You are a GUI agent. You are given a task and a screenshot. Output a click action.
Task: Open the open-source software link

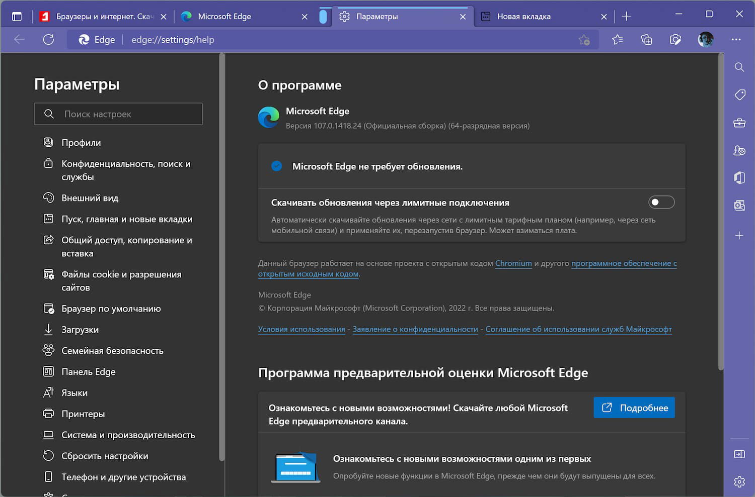pos(468,269)
